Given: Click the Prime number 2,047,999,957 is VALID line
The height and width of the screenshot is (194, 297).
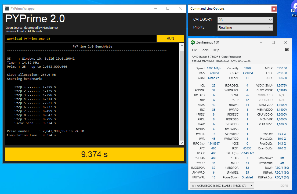Looking at the screenshot, I should (x=45, y=131).
